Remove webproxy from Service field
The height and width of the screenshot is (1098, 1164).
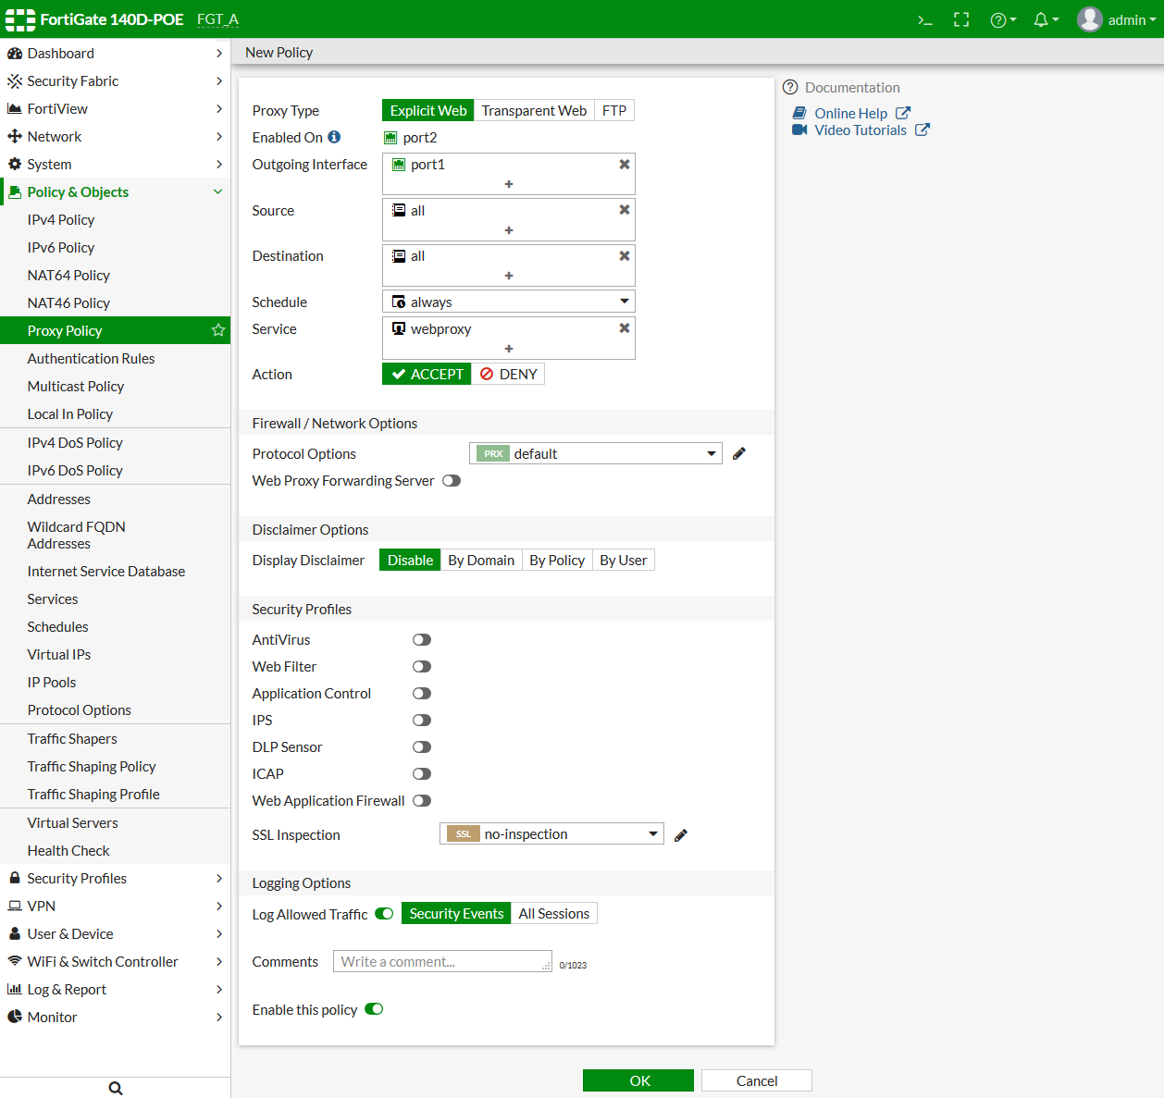pyautogui.click(x=625, y=328)
